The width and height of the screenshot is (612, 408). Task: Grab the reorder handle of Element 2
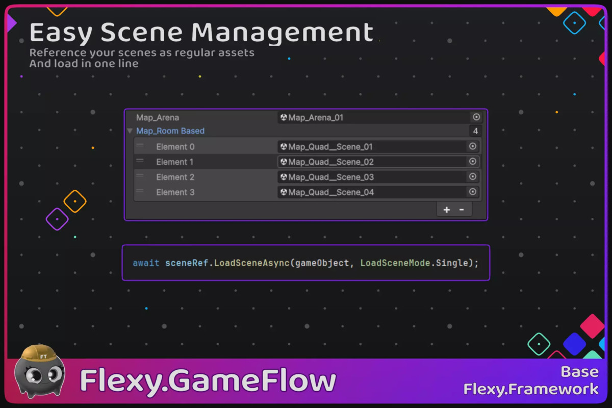pyautogui.click(x=140, y=176)
